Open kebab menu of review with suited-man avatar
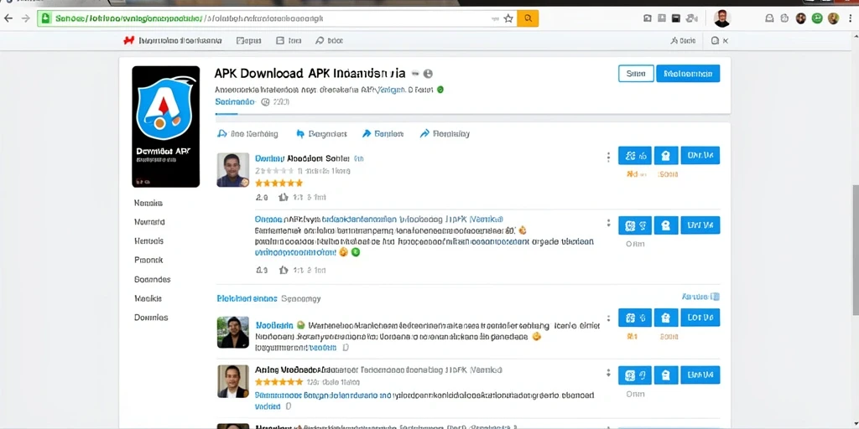This screenshot has height=429, width=859. coord(608,373)
